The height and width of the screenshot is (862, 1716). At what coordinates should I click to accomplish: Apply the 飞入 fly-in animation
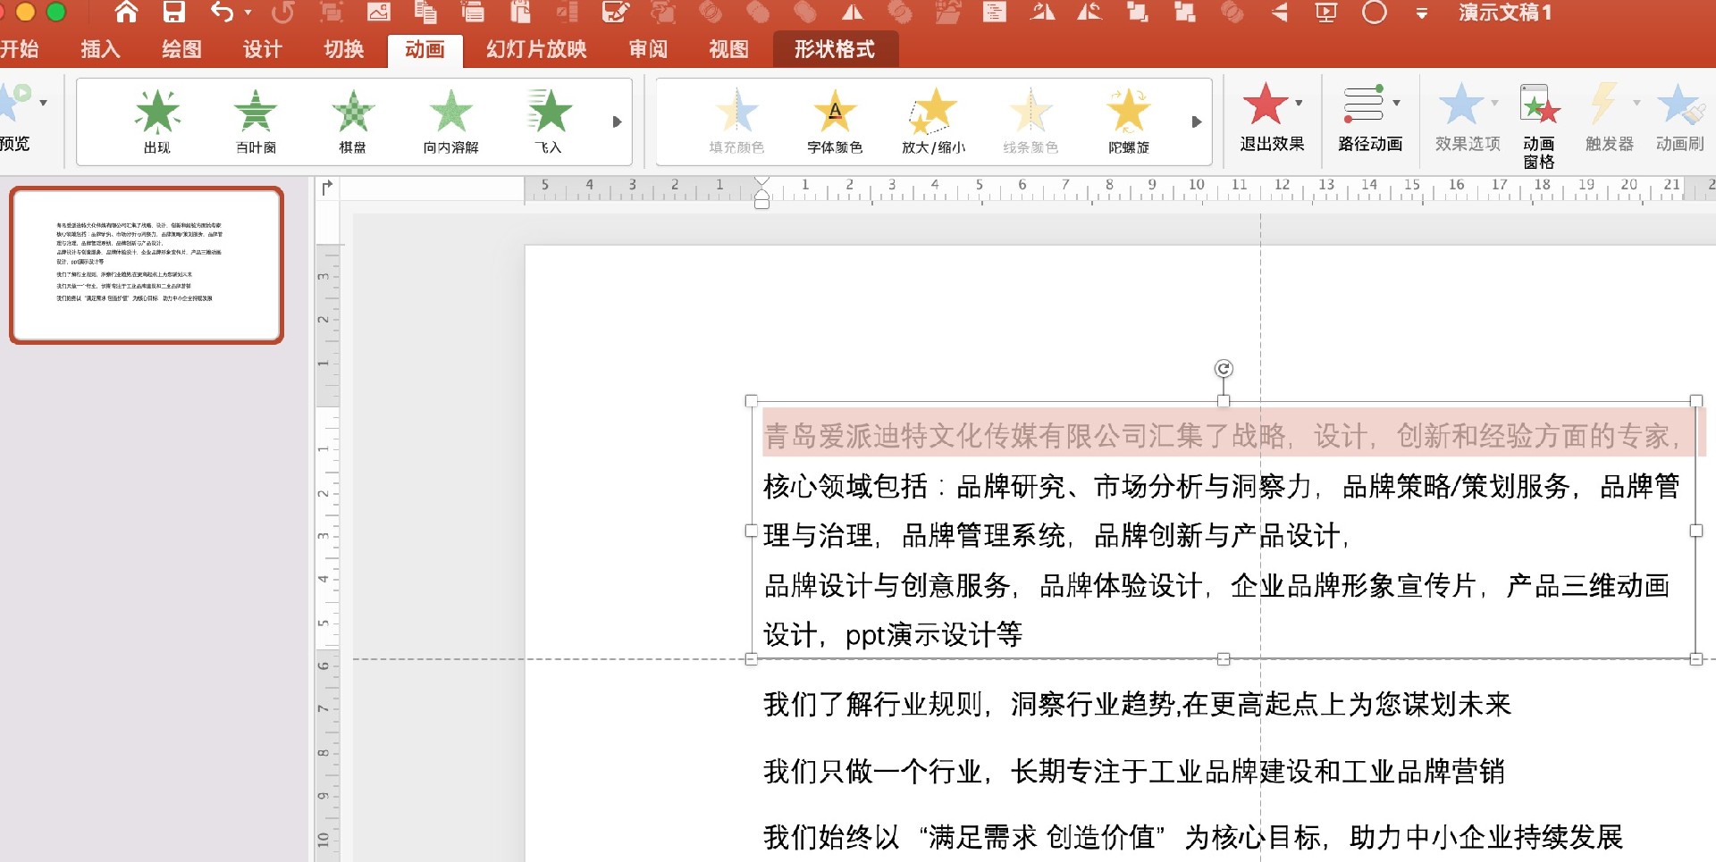[x=549, y=121]
